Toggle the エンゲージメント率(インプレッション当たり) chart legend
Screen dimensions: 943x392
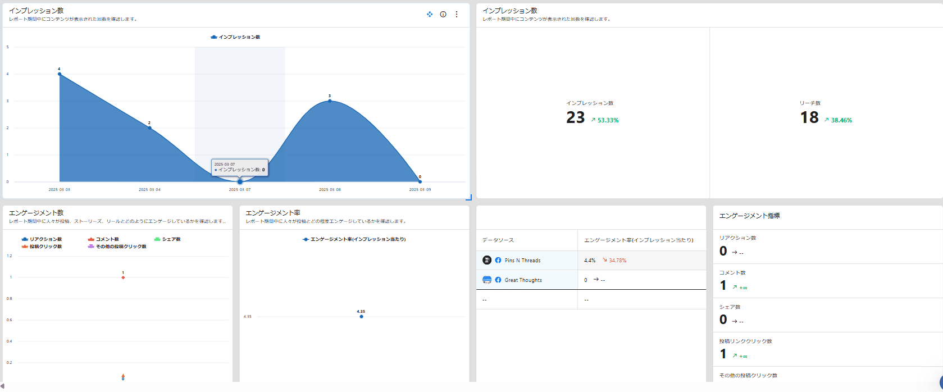(x=354, y=239)
